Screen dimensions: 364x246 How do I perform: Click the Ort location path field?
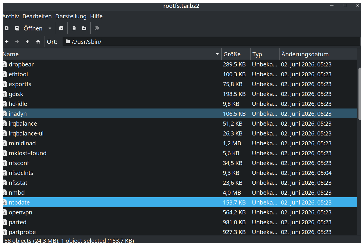tap(211, 41)
